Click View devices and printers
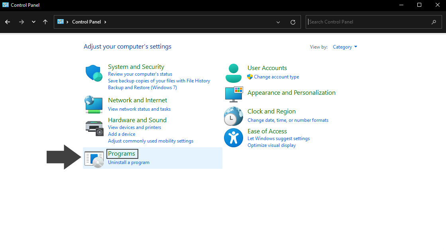The height and width of the screenshot is (250, 446). coord(135,127)
